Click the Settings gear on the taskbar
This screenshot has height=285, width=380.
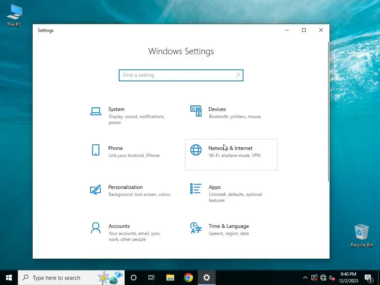coord(206,278)
